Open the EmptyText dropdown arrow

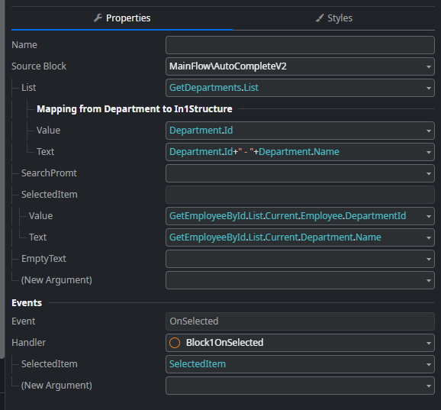429,259
